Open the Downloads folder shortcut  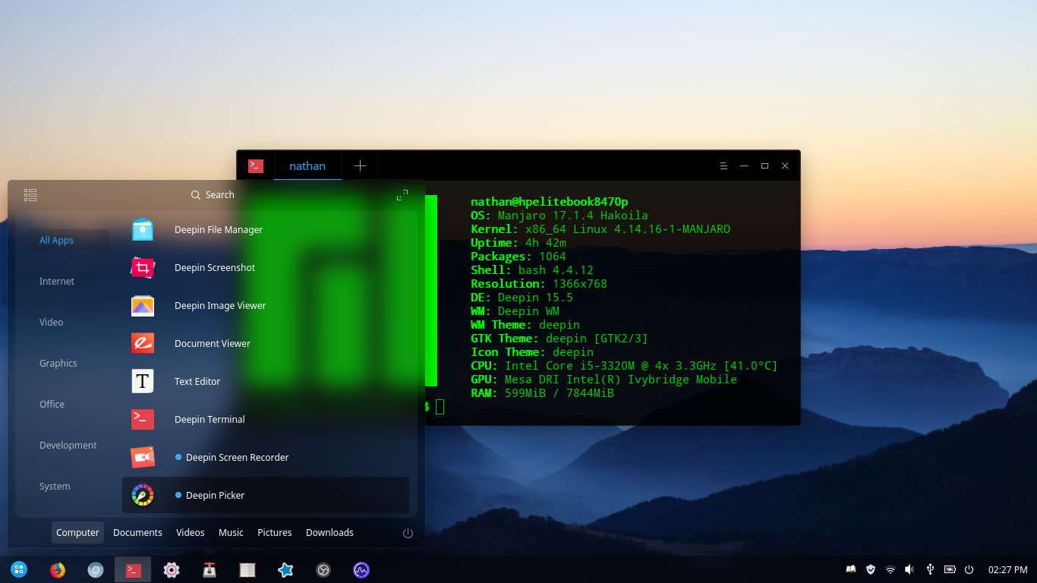[329, 533]
